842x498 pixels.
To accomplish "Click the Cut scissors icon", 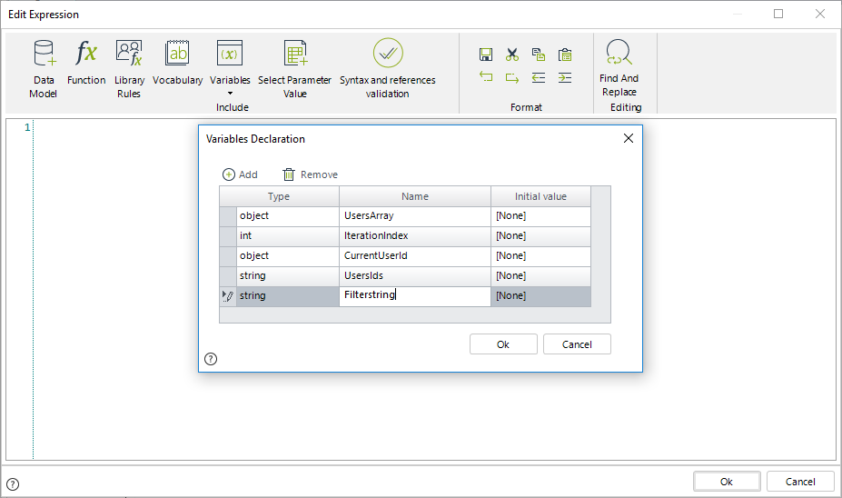I will pos(512,55).
